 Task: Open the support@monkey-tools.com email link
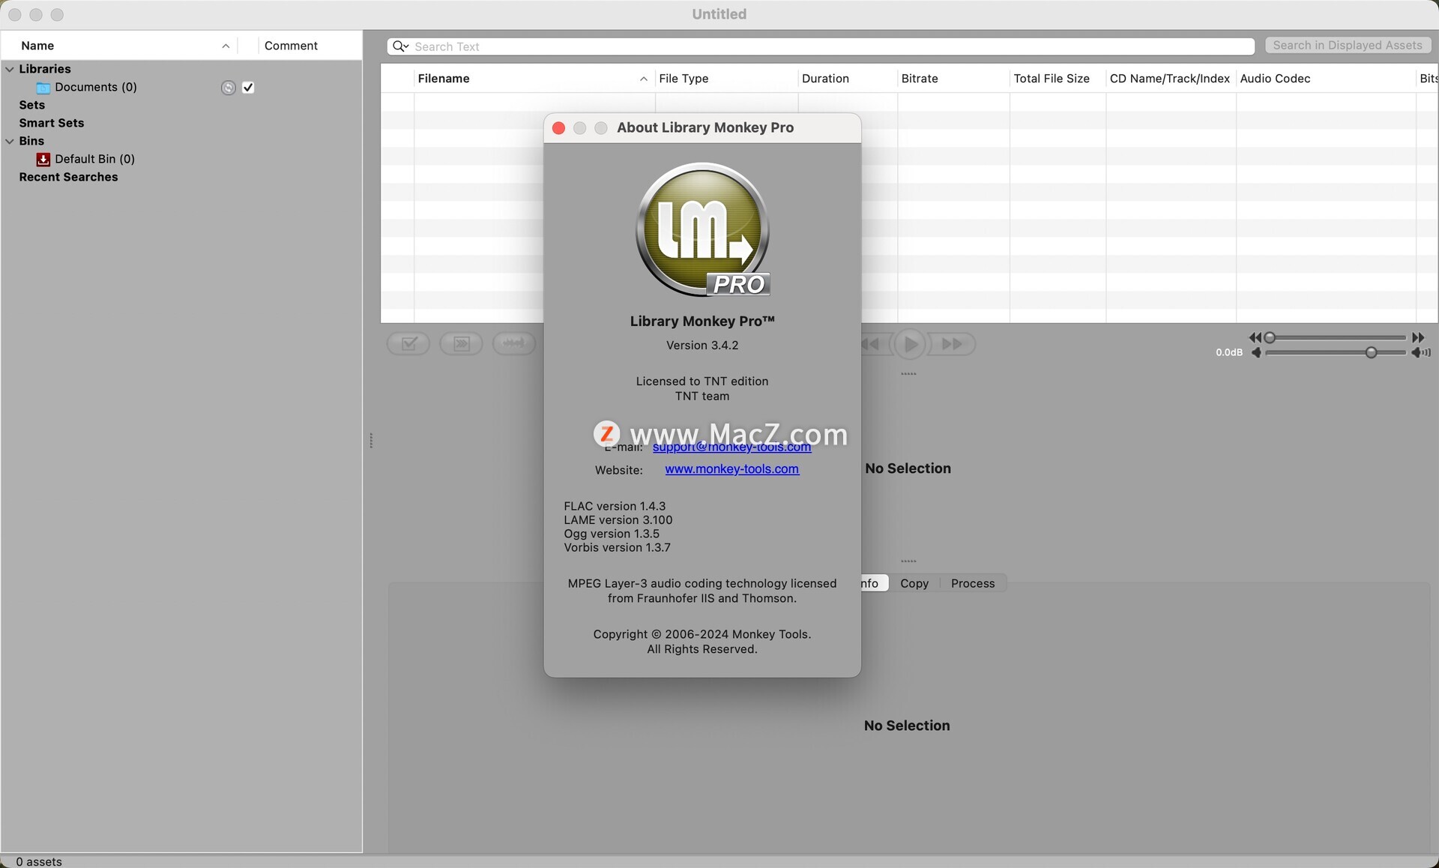pos(731,447)
